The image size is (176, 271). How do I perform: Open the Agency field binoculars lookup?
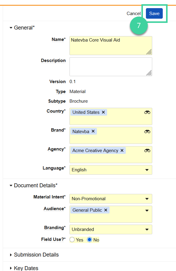pyautogui.click(x=147, y=150)
